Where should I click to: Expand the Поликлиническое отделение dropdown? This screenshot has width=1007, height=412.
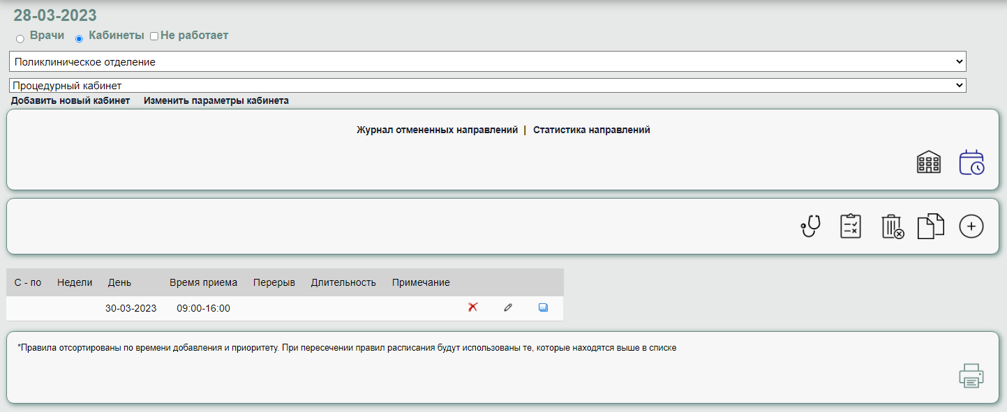[487, 62]
